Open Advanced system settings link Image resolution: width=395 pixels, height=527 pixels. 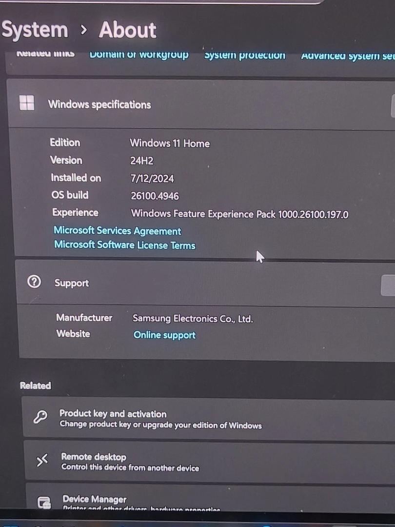tap(348, 56)
